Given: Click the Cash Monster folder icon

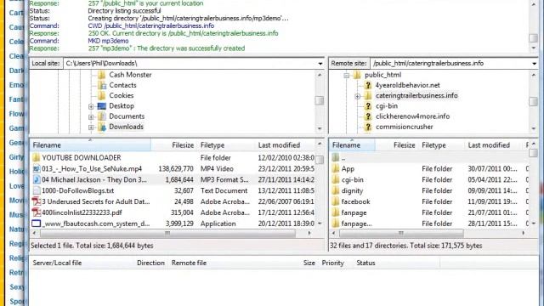Looking at the screenshot, I should click(x=102, y=75).
